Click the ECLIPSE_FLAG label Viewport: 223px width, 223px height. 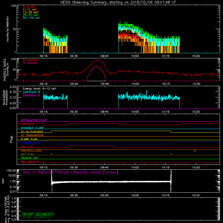click(30, 143)
